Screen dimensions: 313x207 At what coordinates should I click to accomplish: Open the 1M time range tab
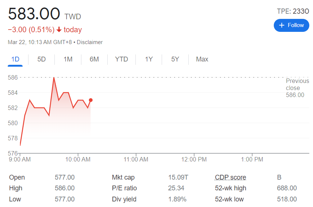pos(68,59)
